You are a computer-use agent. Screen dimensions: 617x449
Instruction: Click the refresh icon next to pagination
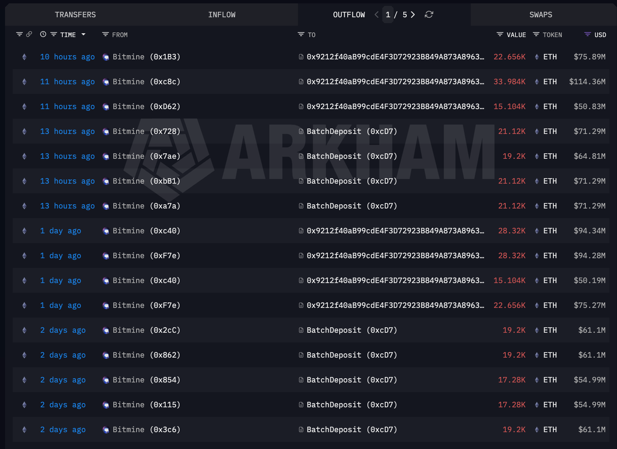[x=429, y=15]
